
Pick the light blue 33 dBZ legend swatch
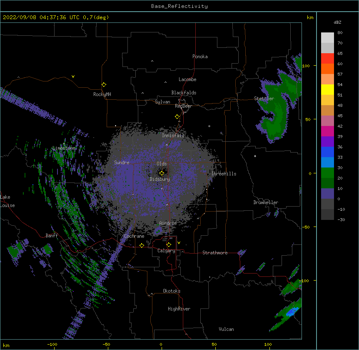point(327,162)
